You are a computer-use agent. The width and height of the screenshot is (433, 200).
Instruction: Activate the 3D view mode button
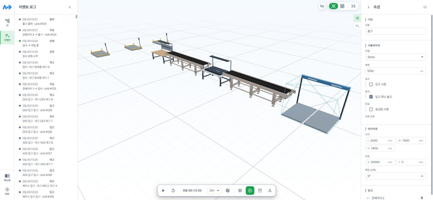pyautogui.click(x=334, y=6)
